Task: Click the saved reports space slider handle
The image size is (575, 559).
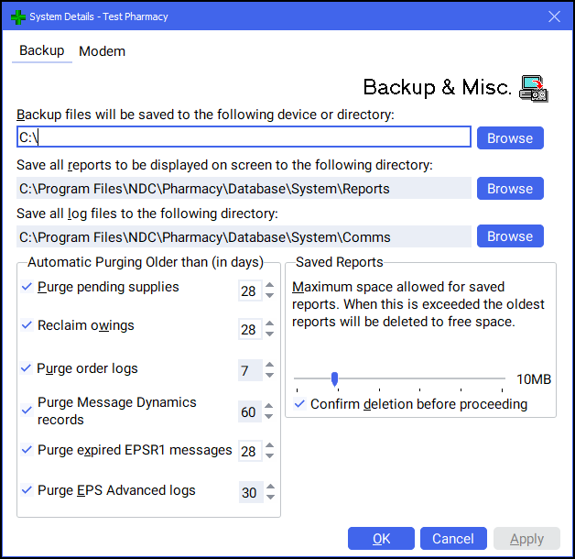Action: (335, 378)
